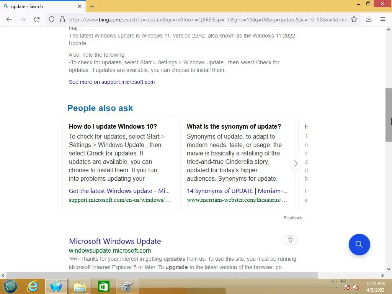Viewport: 392px width, 294px height.
Task: Click the scroll-up arrow
Action: (x=389, y=29)
